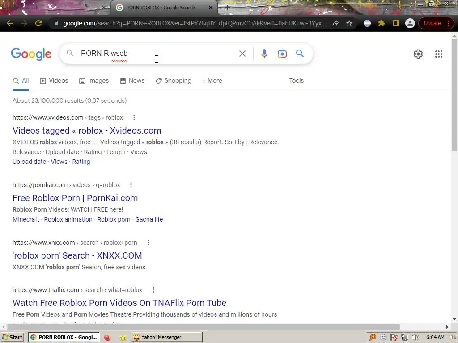Open a new tab with the plus button
The width and height of the screenshot is (458, 343).
pos(228,8)
